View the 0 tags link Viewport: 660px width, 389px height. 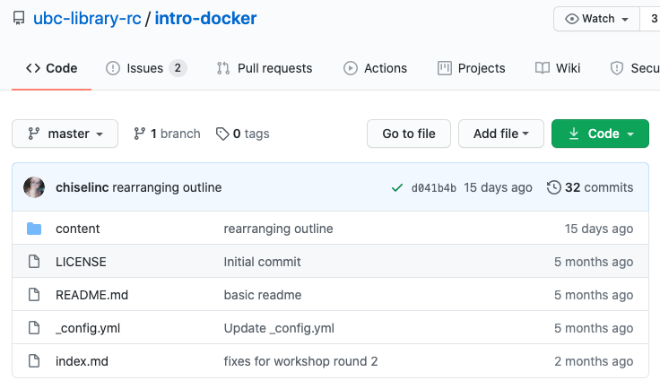[x=242, y=134]
